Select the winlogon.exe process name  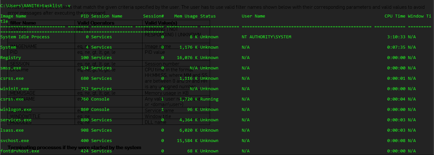click(x=16, y=110)
